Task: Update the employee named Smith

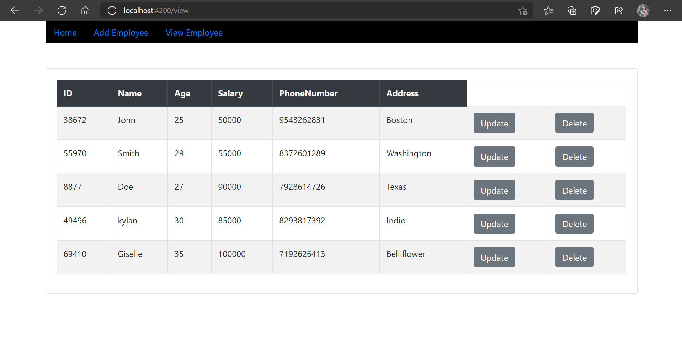Action: (x=494, y=156)
